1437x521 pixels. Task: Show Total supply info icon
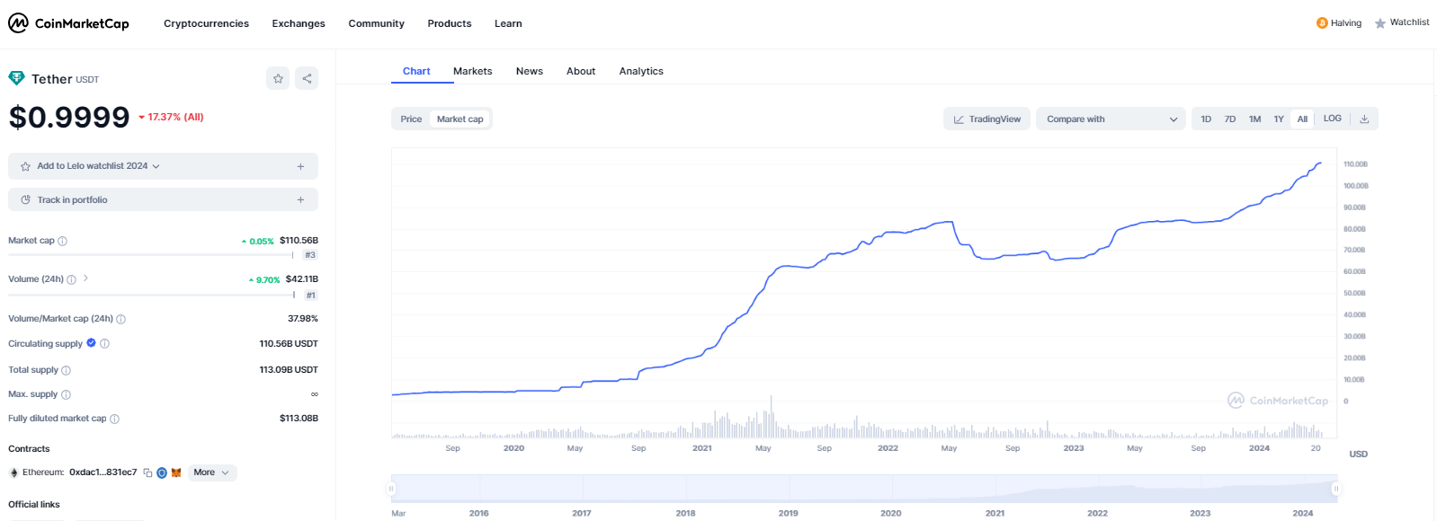point(66,370)
